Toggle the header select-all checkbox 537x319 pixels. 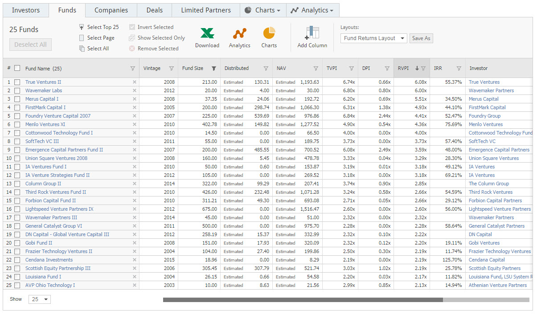coord(17,68)
